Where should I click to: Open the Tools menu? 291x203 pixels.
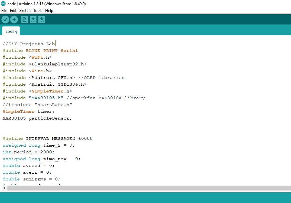coord(38,11)
